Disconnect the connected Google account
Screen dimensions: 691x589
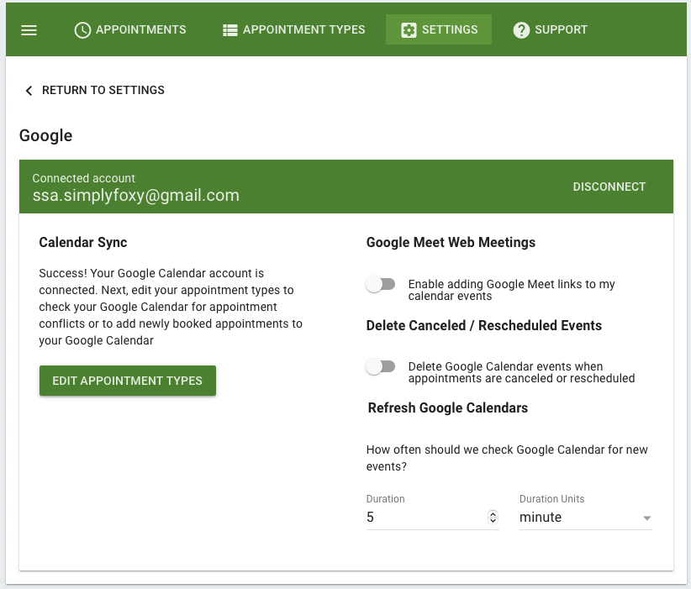(609, 187)
